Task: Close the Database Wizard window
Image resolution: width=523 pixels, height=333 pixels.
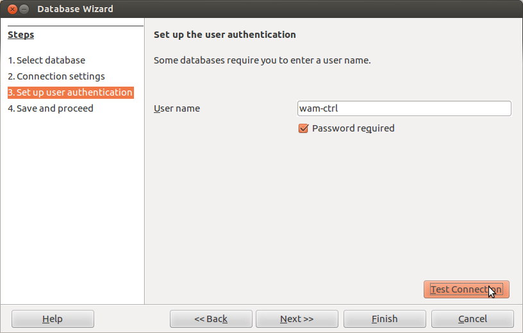Action: click(12, 9)
